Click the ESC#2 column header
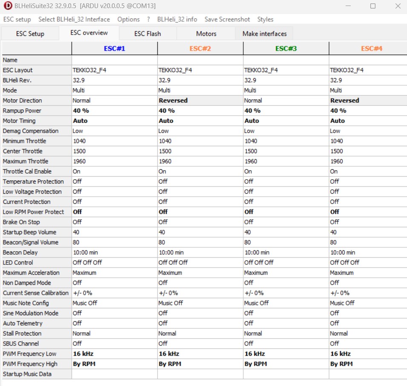407x386 pixels. click(200, 49)
